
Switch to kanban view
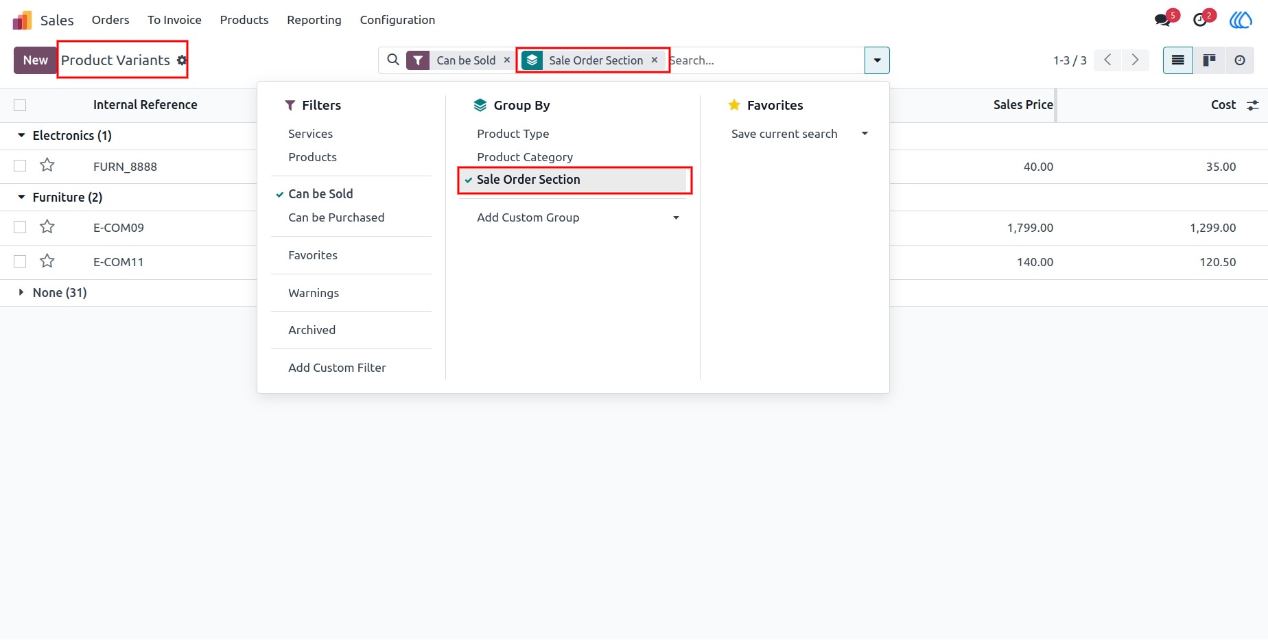1209,60
